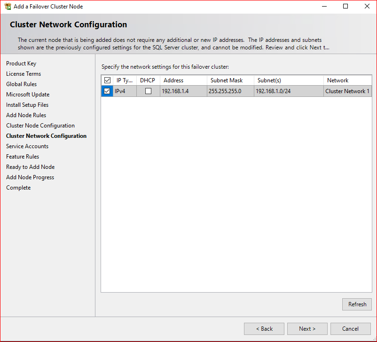Click the Address column header
This screenshot has height=342, width=377.
(x=183, y=80)
